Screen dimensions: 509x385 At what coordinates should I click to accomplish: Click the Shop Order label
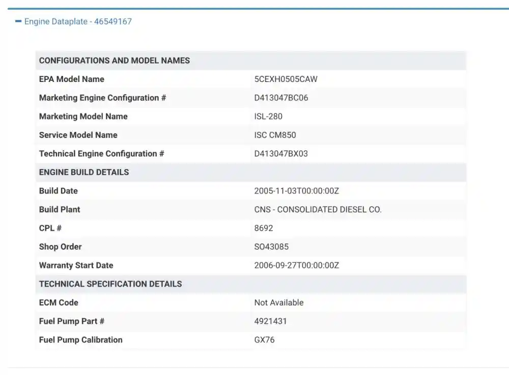click(60, 246)
